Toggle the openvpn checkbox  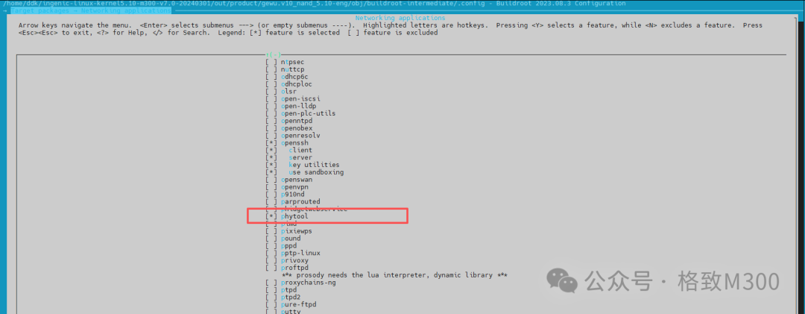[271, 187]
